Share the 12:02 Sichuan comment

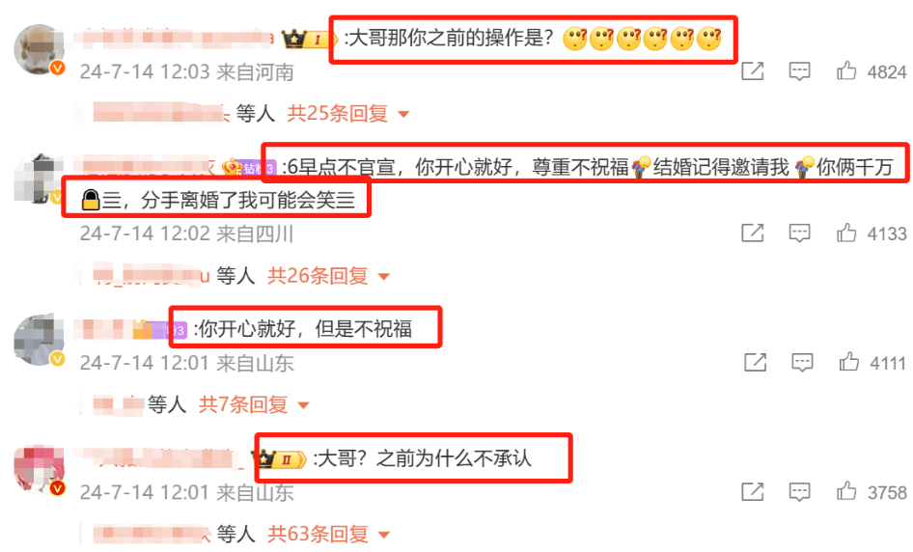coord(752,233)
